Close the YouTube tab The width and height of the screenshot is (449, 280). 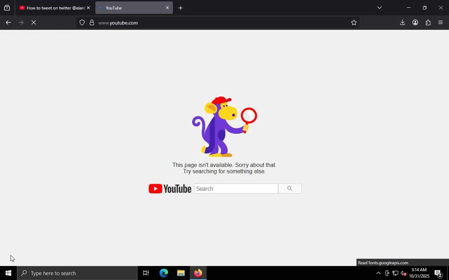(x=167, y=8)
